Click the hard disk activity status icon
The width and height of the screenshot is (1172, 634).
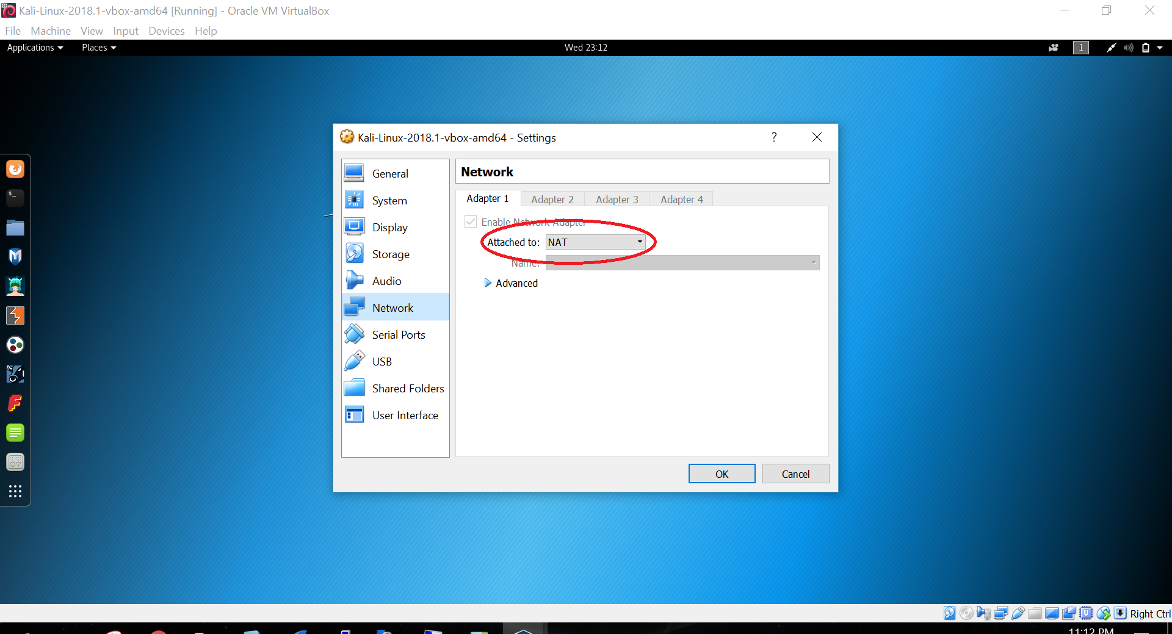click(949, 613)
